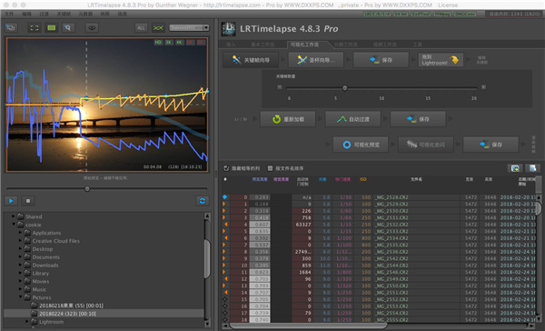
Task: Select the 20180224 (323) [00:10] folder
Action: click(x=67, y=314)
